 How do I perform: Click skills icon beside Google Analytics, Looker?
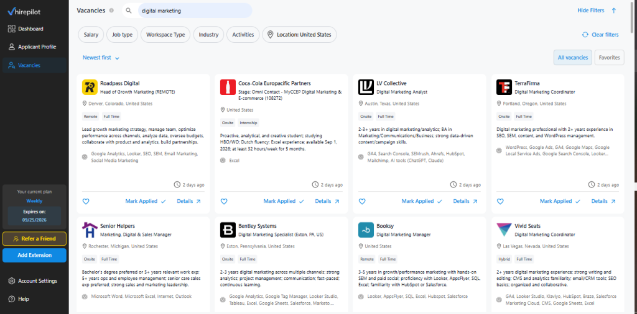85,157
